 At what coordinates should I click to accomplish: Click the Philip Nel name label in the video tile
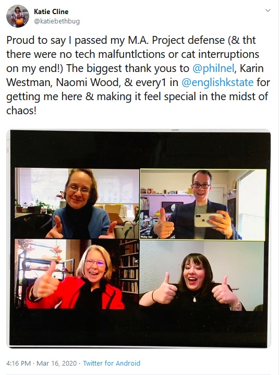point(147,237)
